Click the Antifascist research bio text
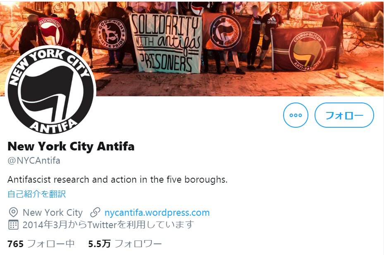Image resolution: width=384 pixels, height=255 pixels. click(117, 179)
